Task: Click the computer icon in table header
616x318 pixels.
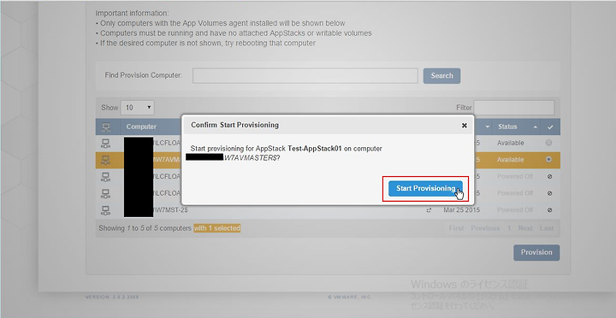Action: coord(105,127)
